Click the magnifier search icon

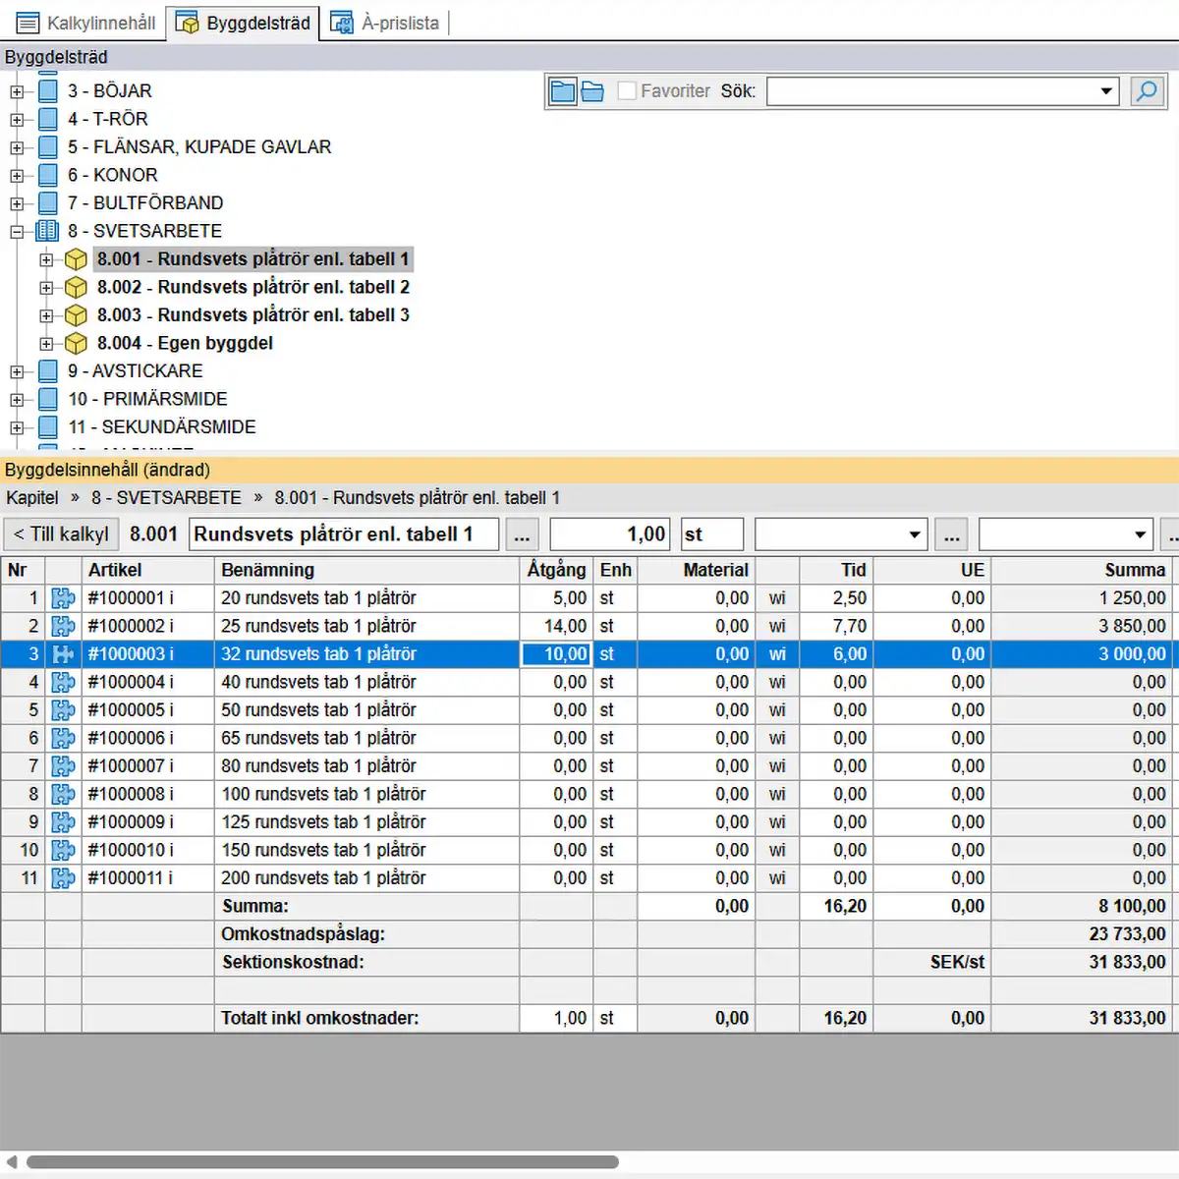(1146, 91)
